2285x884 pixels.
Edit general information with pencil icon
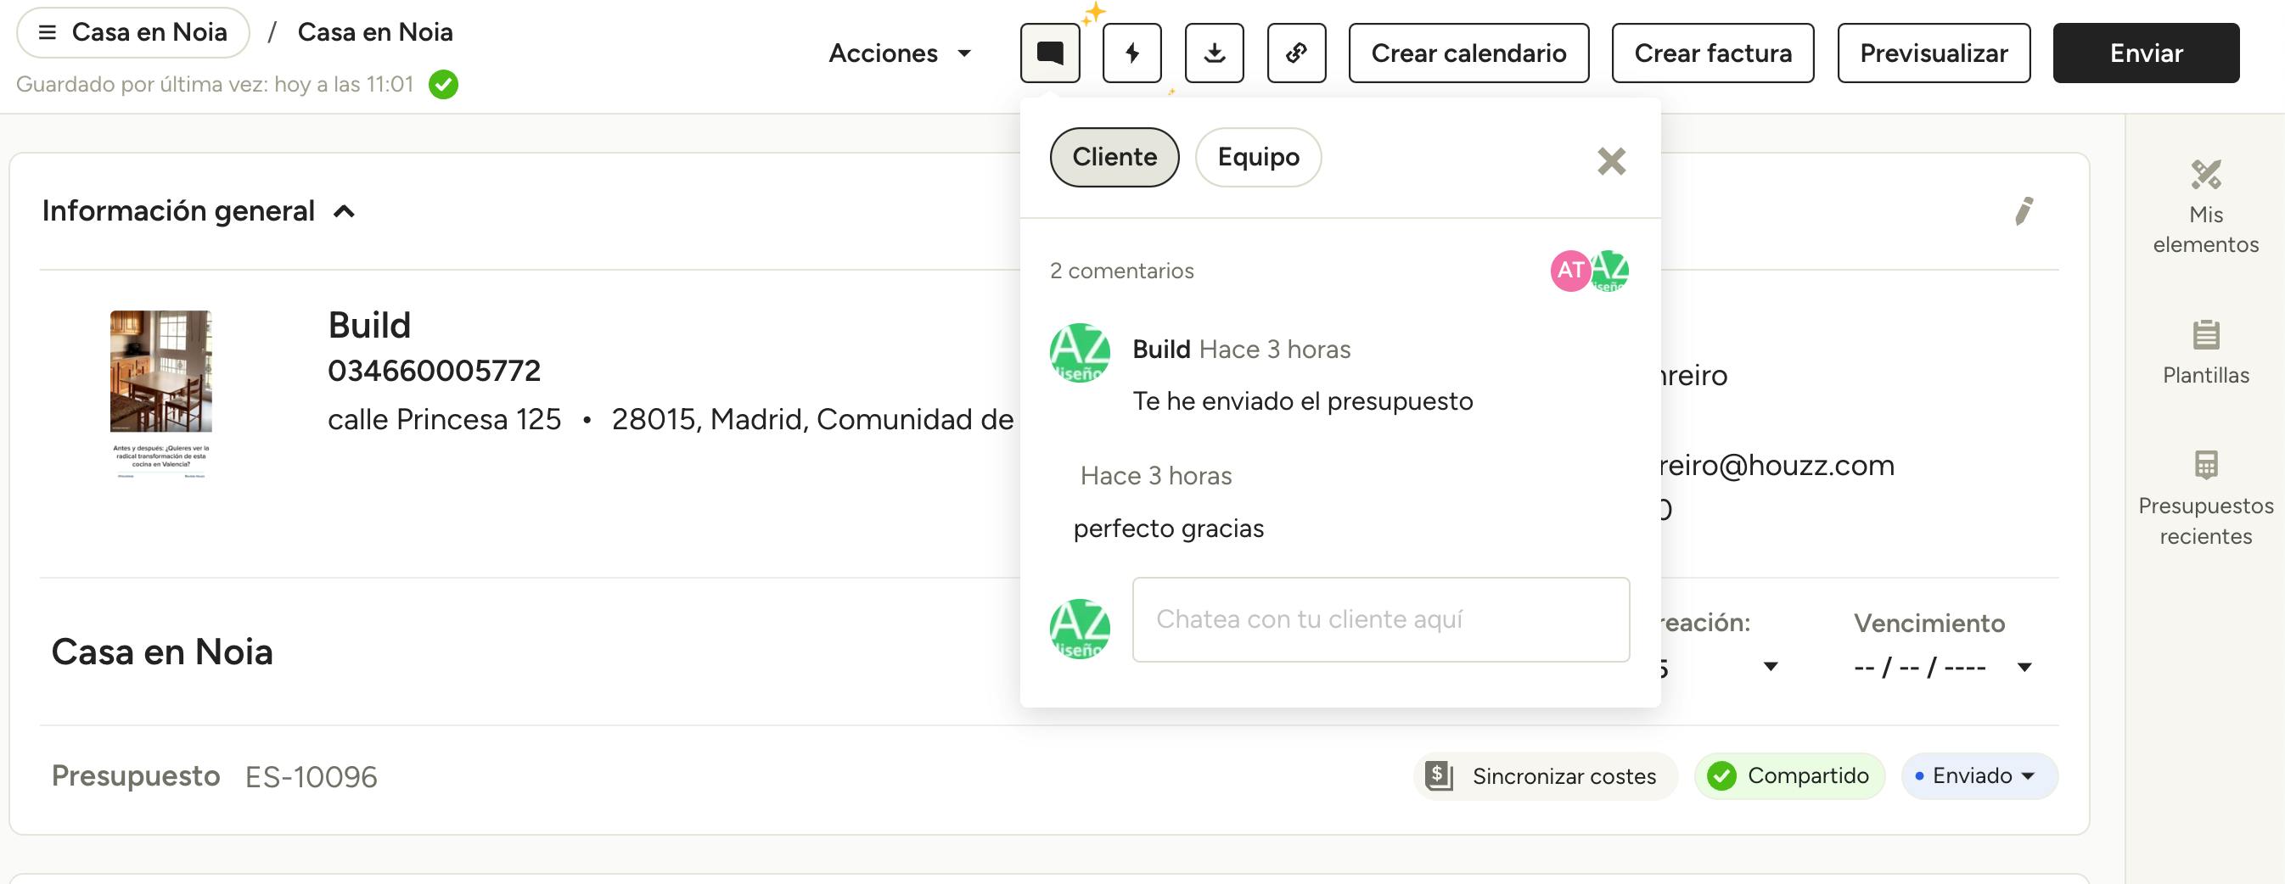[2024, 211]
